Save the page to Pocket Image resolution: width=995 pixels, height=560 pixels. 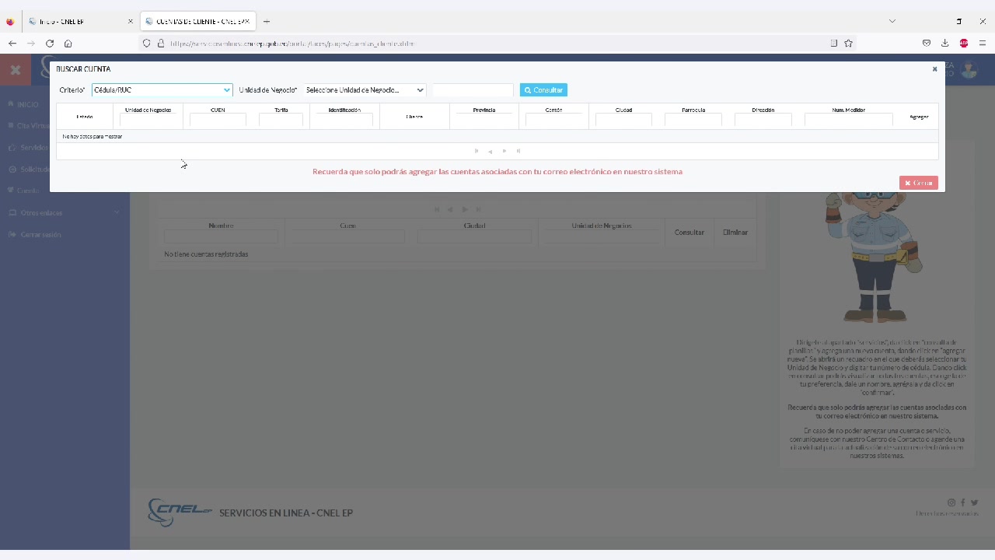(927, 44)
